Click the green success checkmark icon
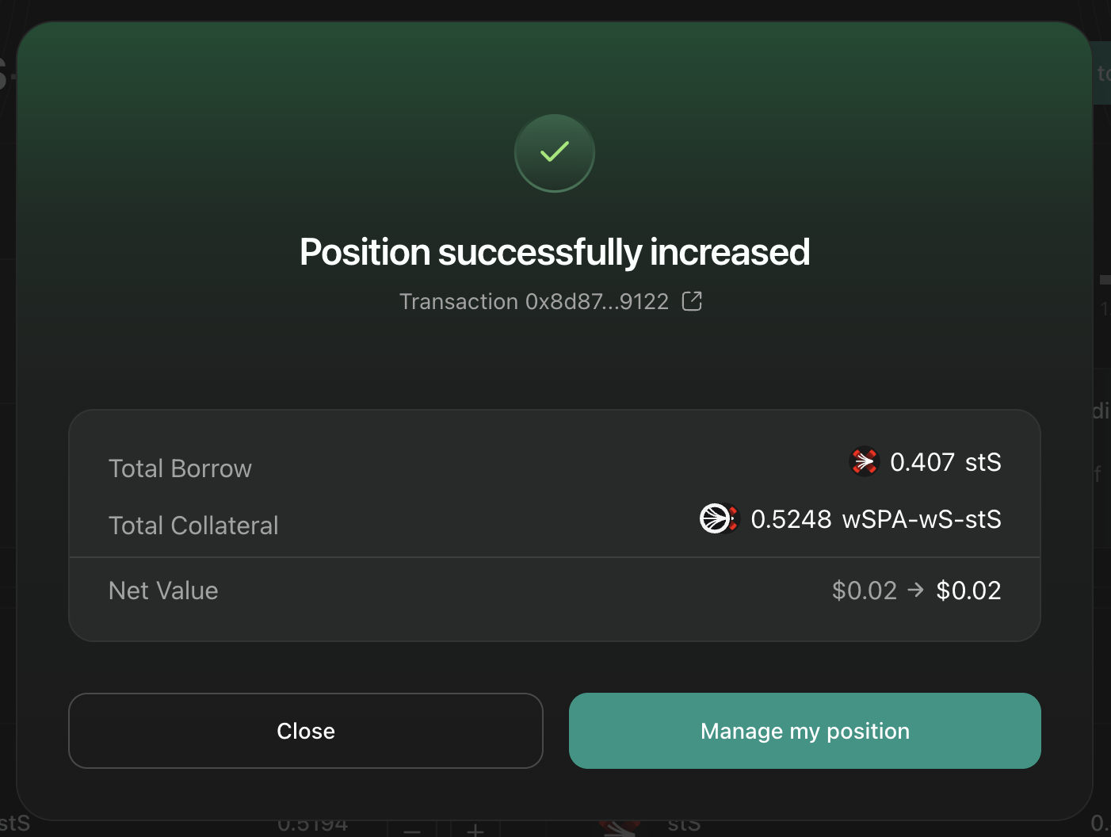Viewport: 1111px width, 837px height. [x=555, y=152]
